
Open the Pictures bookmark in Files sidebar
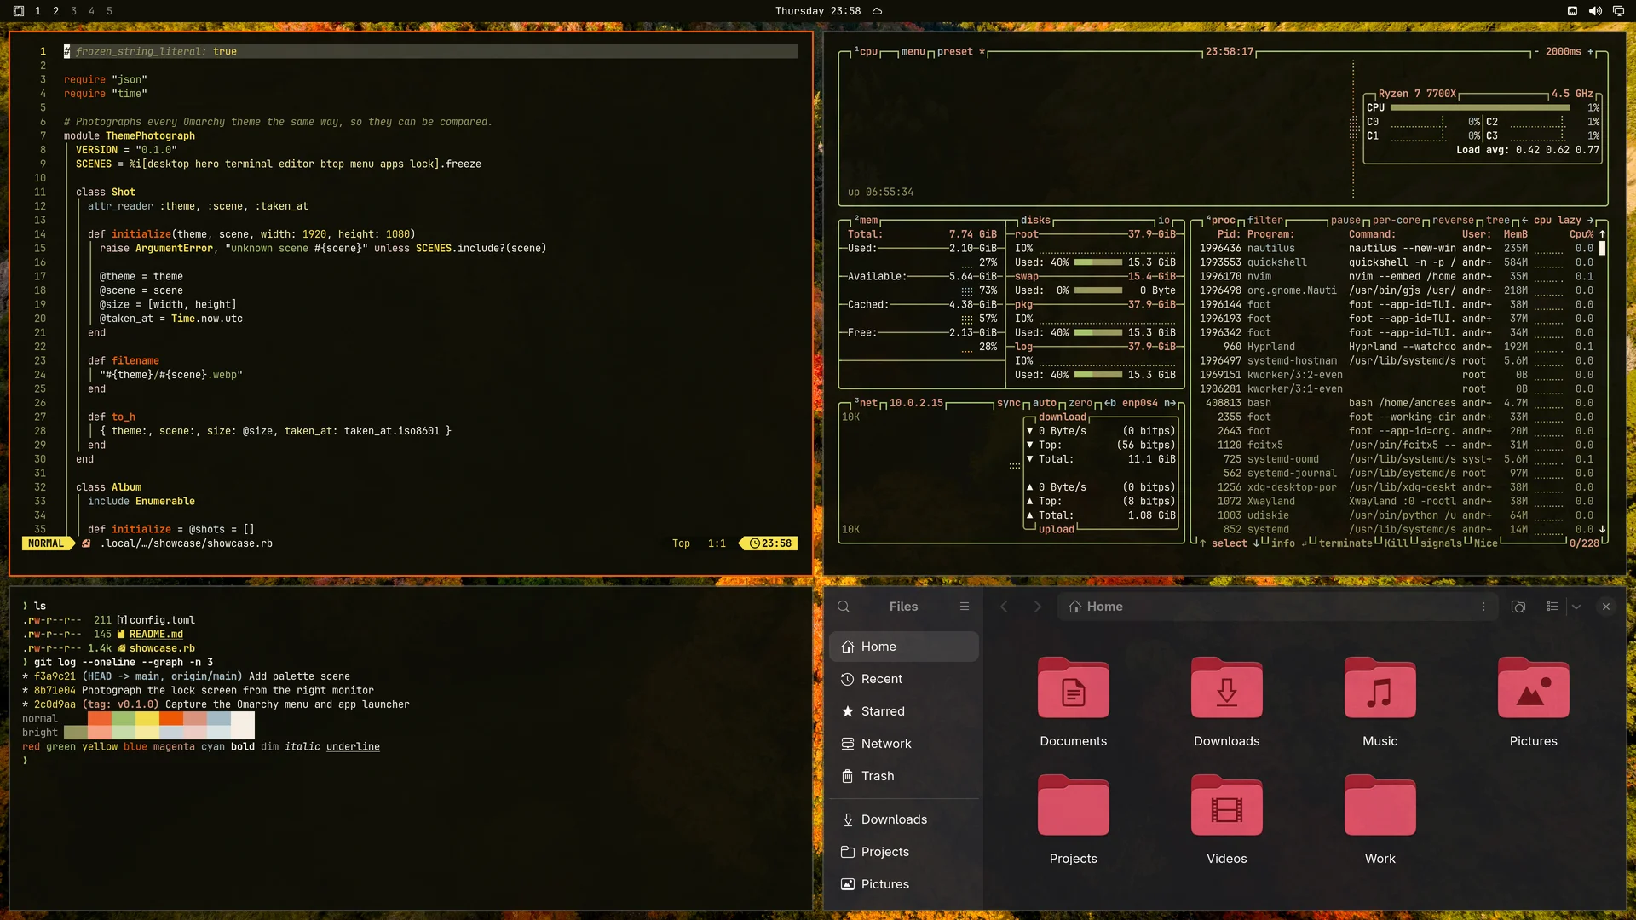[904, 884]
